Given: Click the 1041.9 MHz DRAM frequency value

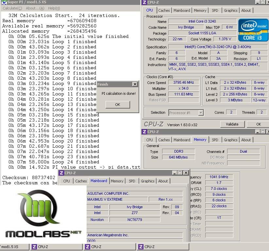Looking at the screenshot, I should tap(219, 177).
